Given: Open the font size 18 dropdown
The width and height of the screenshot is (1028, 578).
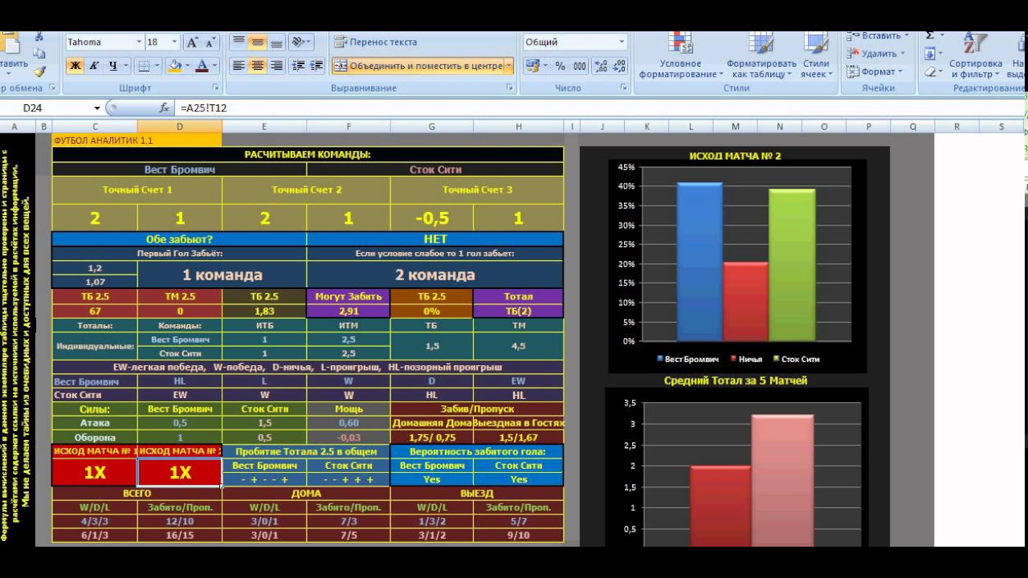Looking at the screenshot, I should point(175,43).
